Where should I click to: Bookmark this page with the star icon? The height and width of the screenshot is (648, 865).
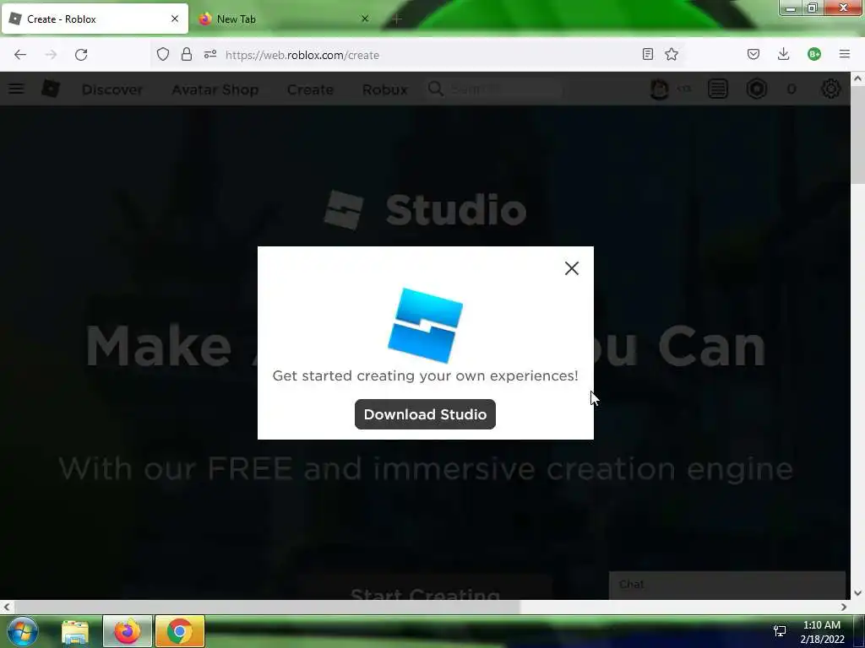click(672, 54)
